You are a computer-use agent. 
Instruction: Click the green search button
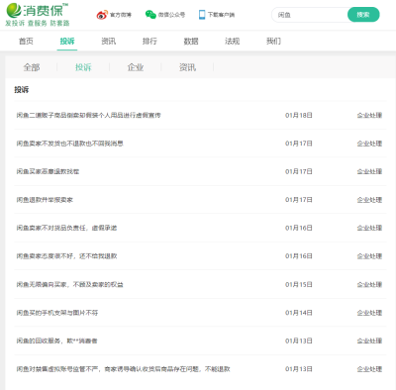click(x=363, y=15)
